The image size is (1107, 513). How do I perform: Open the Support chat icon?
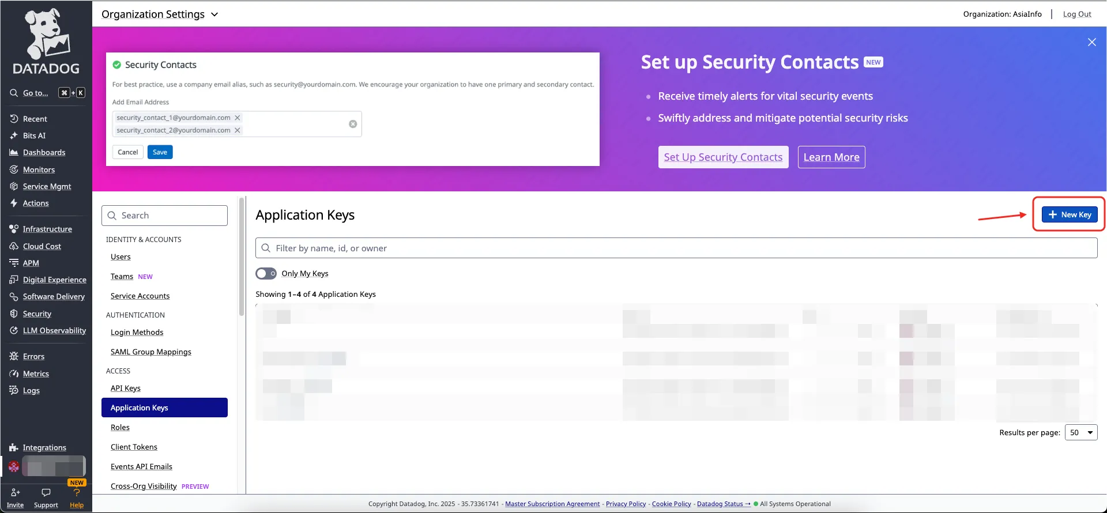[46, 493]
